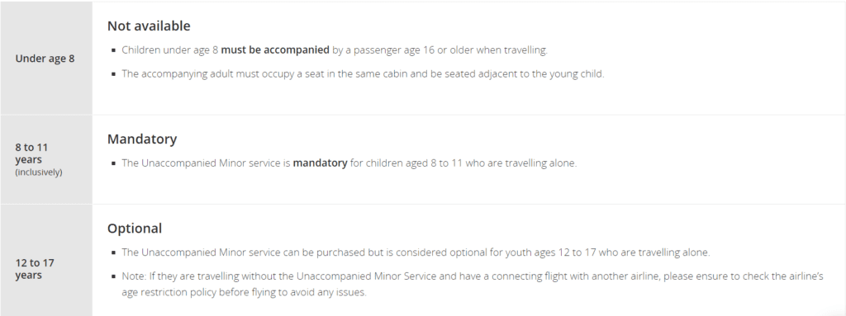The image size is (846, 316).
Task: Click the bullet marker before 'Children under age 8'
Action: coord(114,50)
